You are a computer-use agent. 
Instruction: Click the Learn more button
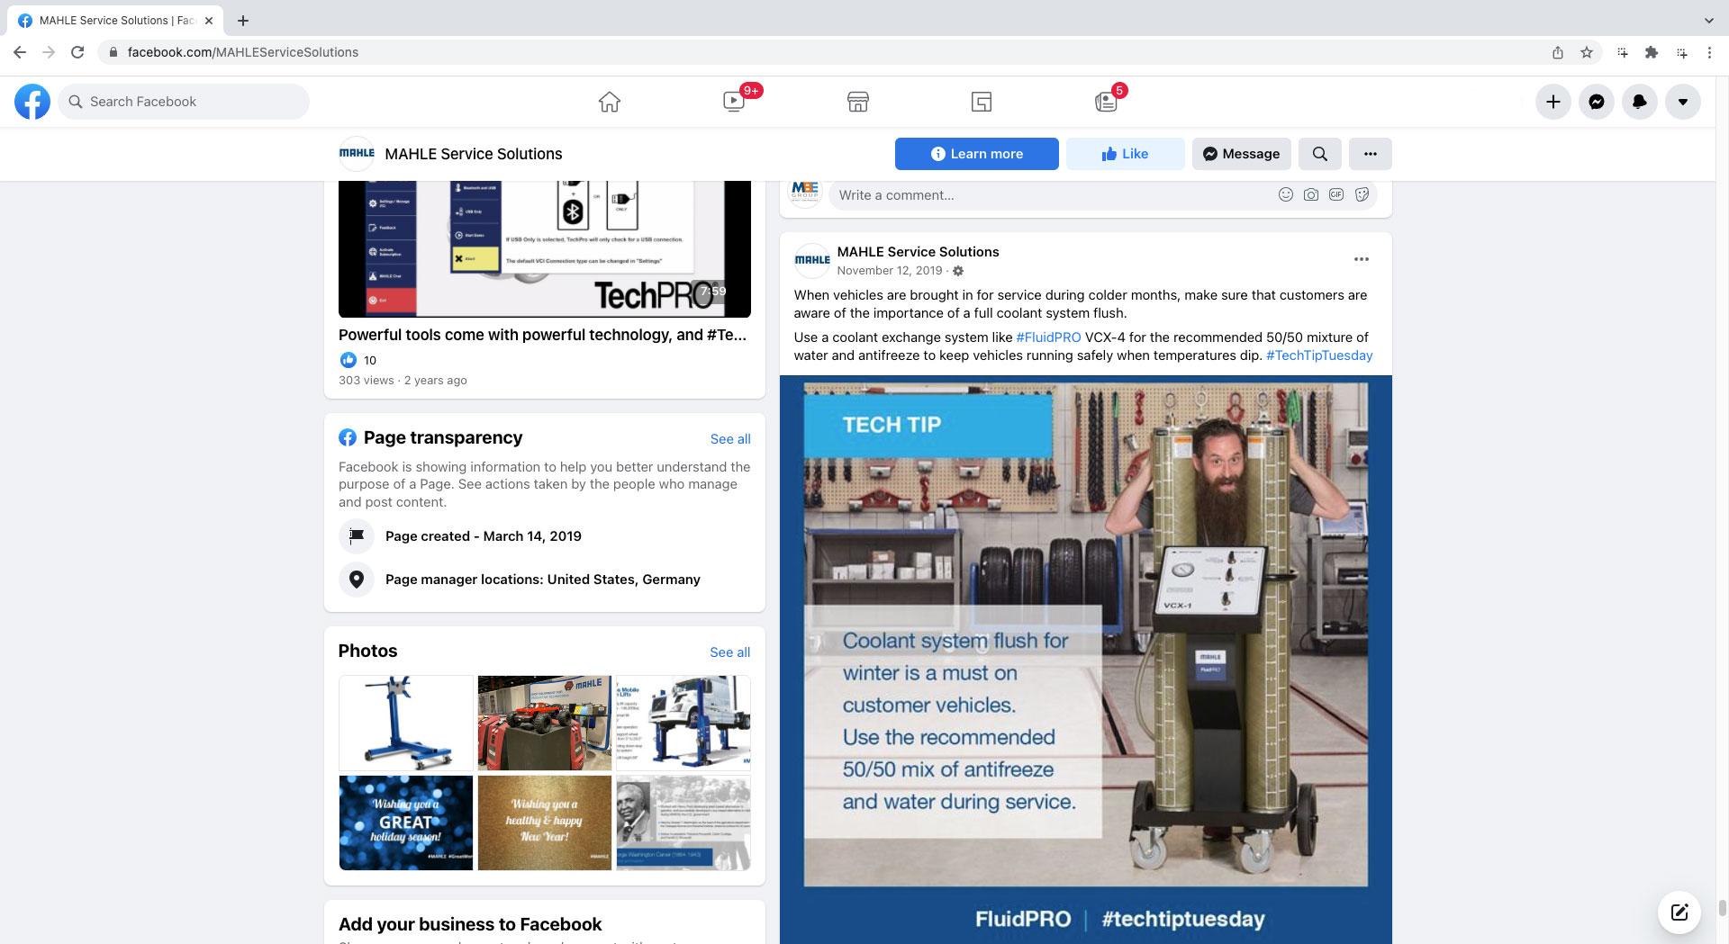pos(977,154)
